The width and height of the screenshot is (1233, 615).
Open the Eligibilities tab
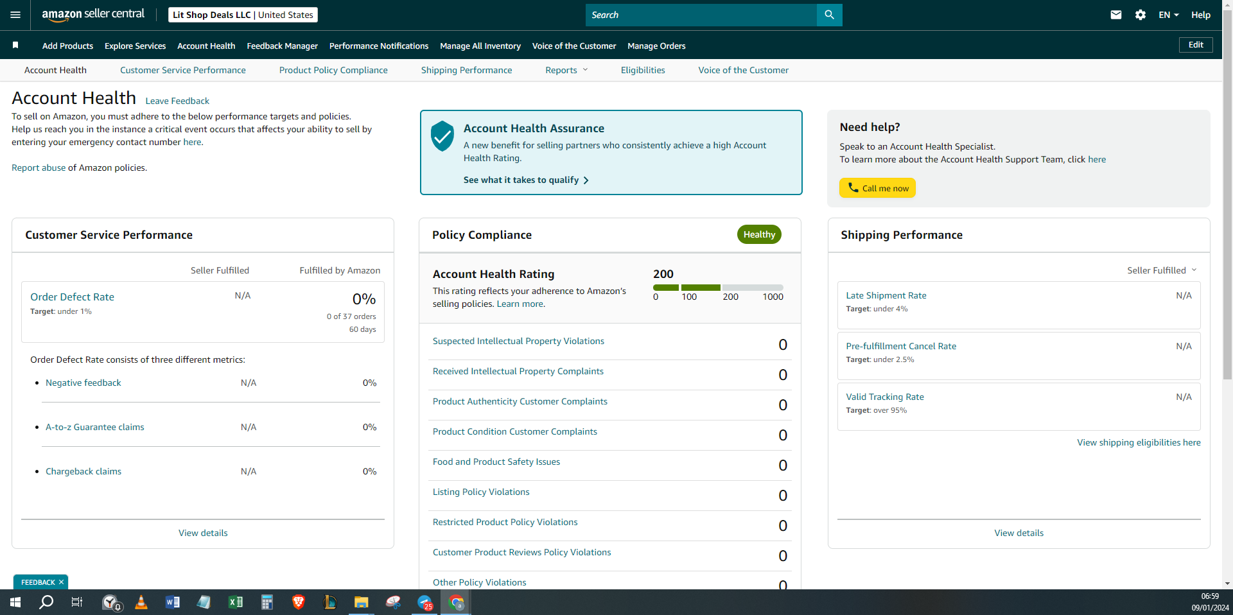pyautogui.click(x=643, y=70)
